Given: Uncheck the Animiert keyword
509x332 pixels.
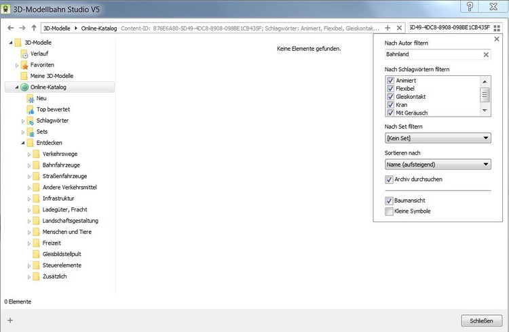Looking at the screenshot, I should [390, 81].
